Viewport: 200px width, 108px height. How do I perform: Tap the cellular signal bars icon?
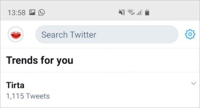(x=139, y=13)
